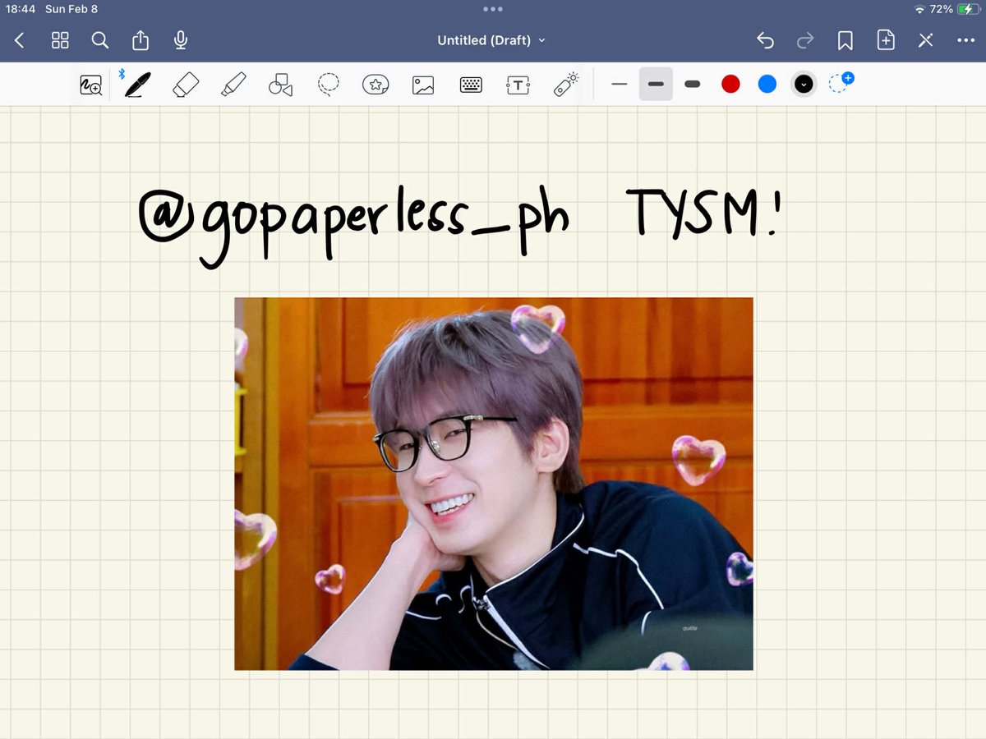Toggle read-only mode with crossed pen icon
986x739 pixels.
[x=926, y=40]
